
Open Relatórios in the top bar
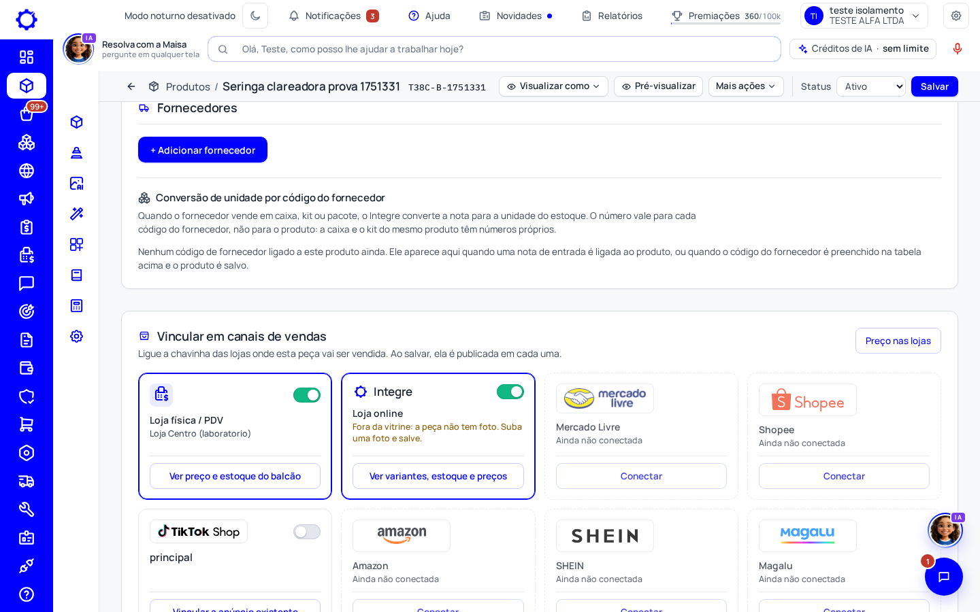pyautogui.click(x=612, y=16)
